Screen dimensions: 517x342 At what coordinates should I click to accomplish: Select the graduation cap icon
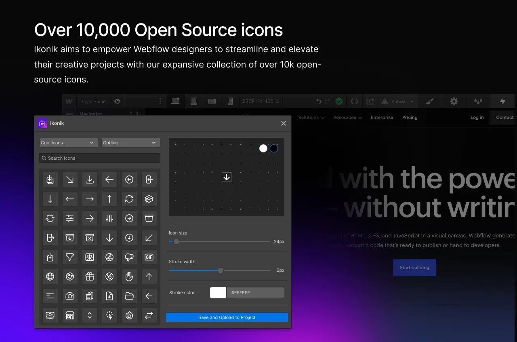[x=149, y=199]
